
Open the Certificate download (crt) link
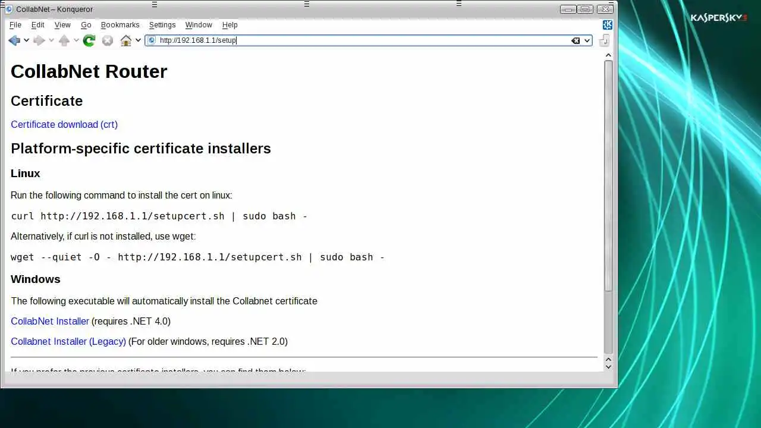[x=64, y=124]
